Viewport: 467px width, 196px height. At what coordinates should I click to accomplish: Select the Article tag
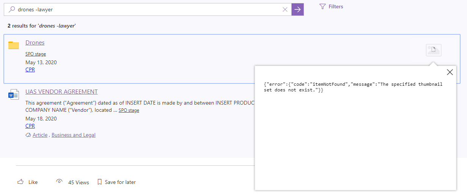tap(40, 135)
